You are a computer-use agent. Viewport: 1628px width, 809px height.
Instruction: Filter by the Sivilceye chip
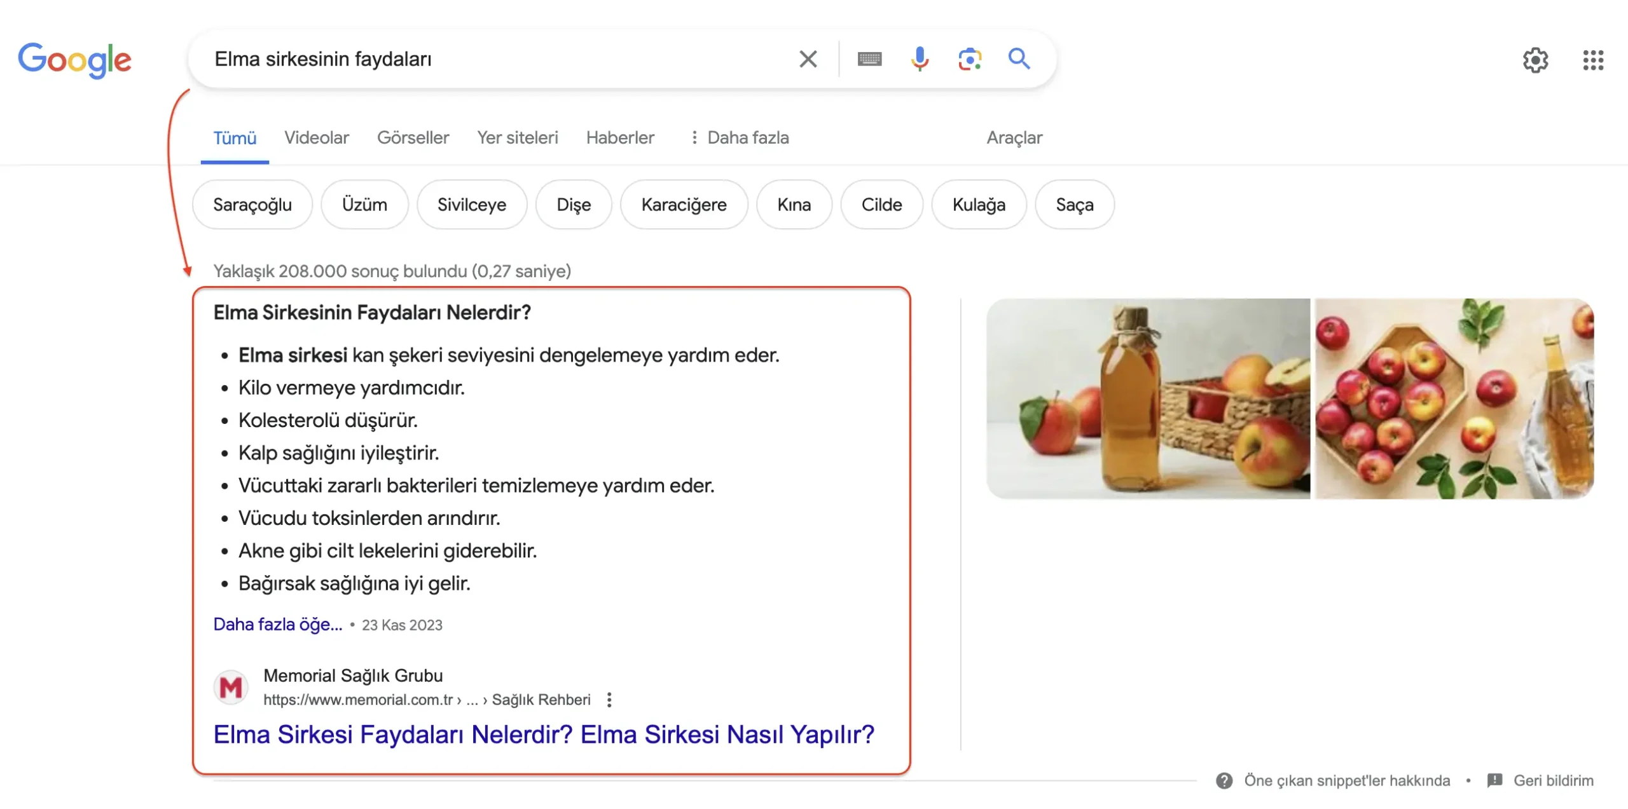point(472,205)
